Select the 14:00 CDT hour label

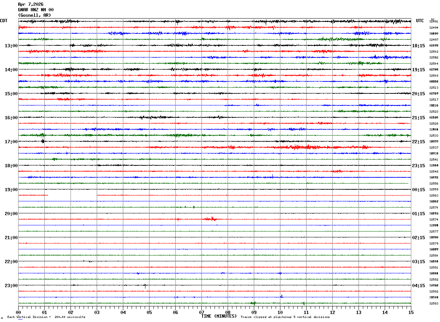(11, 70)
